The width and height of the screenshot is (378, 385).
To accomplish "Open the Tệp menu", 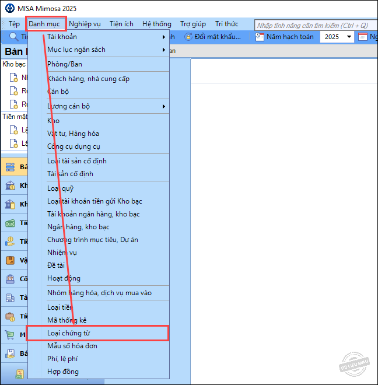I will tap(14, 24).
